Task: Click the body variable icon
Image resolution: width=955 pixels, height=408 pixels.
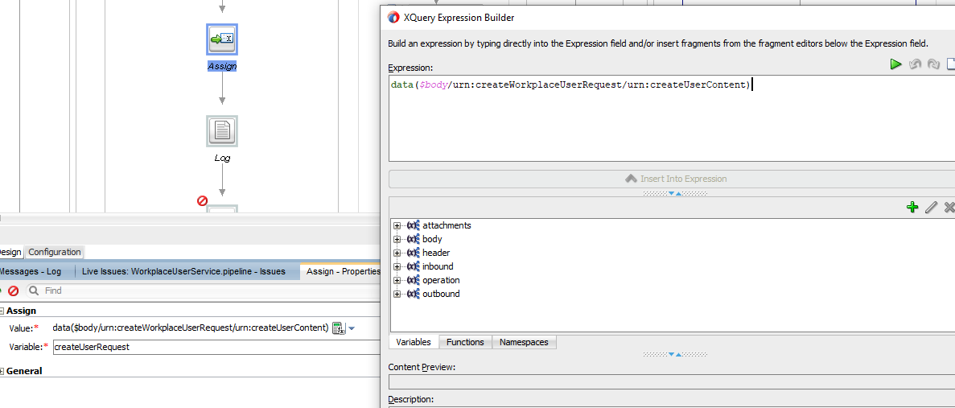Action: pyautogui.click(x=413, y=239)
